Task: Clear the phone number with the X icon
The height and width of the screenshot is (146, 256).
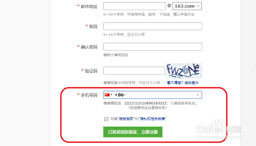Action: click(x=198, y=95)
